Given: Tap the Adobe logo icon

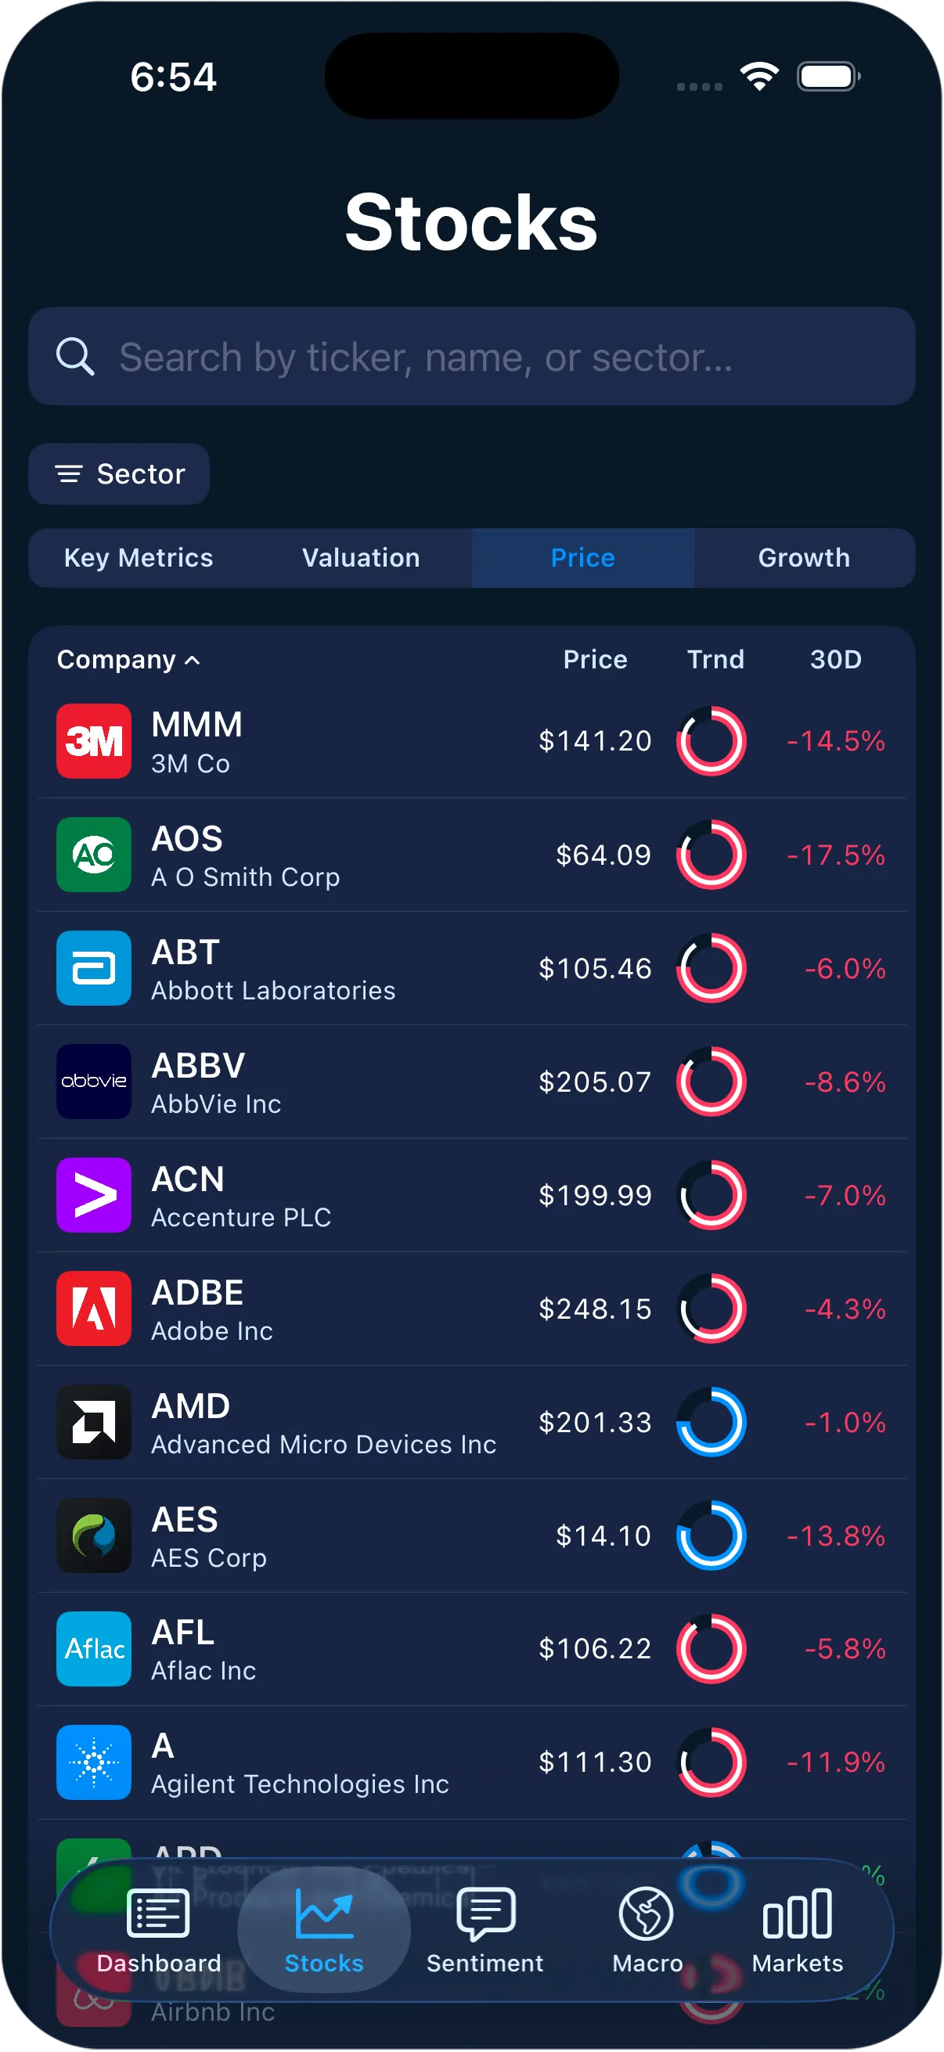Looking at the screenshot, I should (x=93, y=1308).
